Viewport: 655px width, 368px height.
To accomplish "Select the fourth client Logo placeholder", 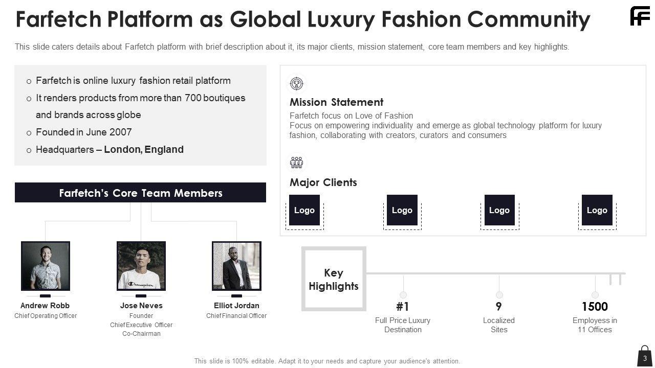I will [x=597, y=210].
